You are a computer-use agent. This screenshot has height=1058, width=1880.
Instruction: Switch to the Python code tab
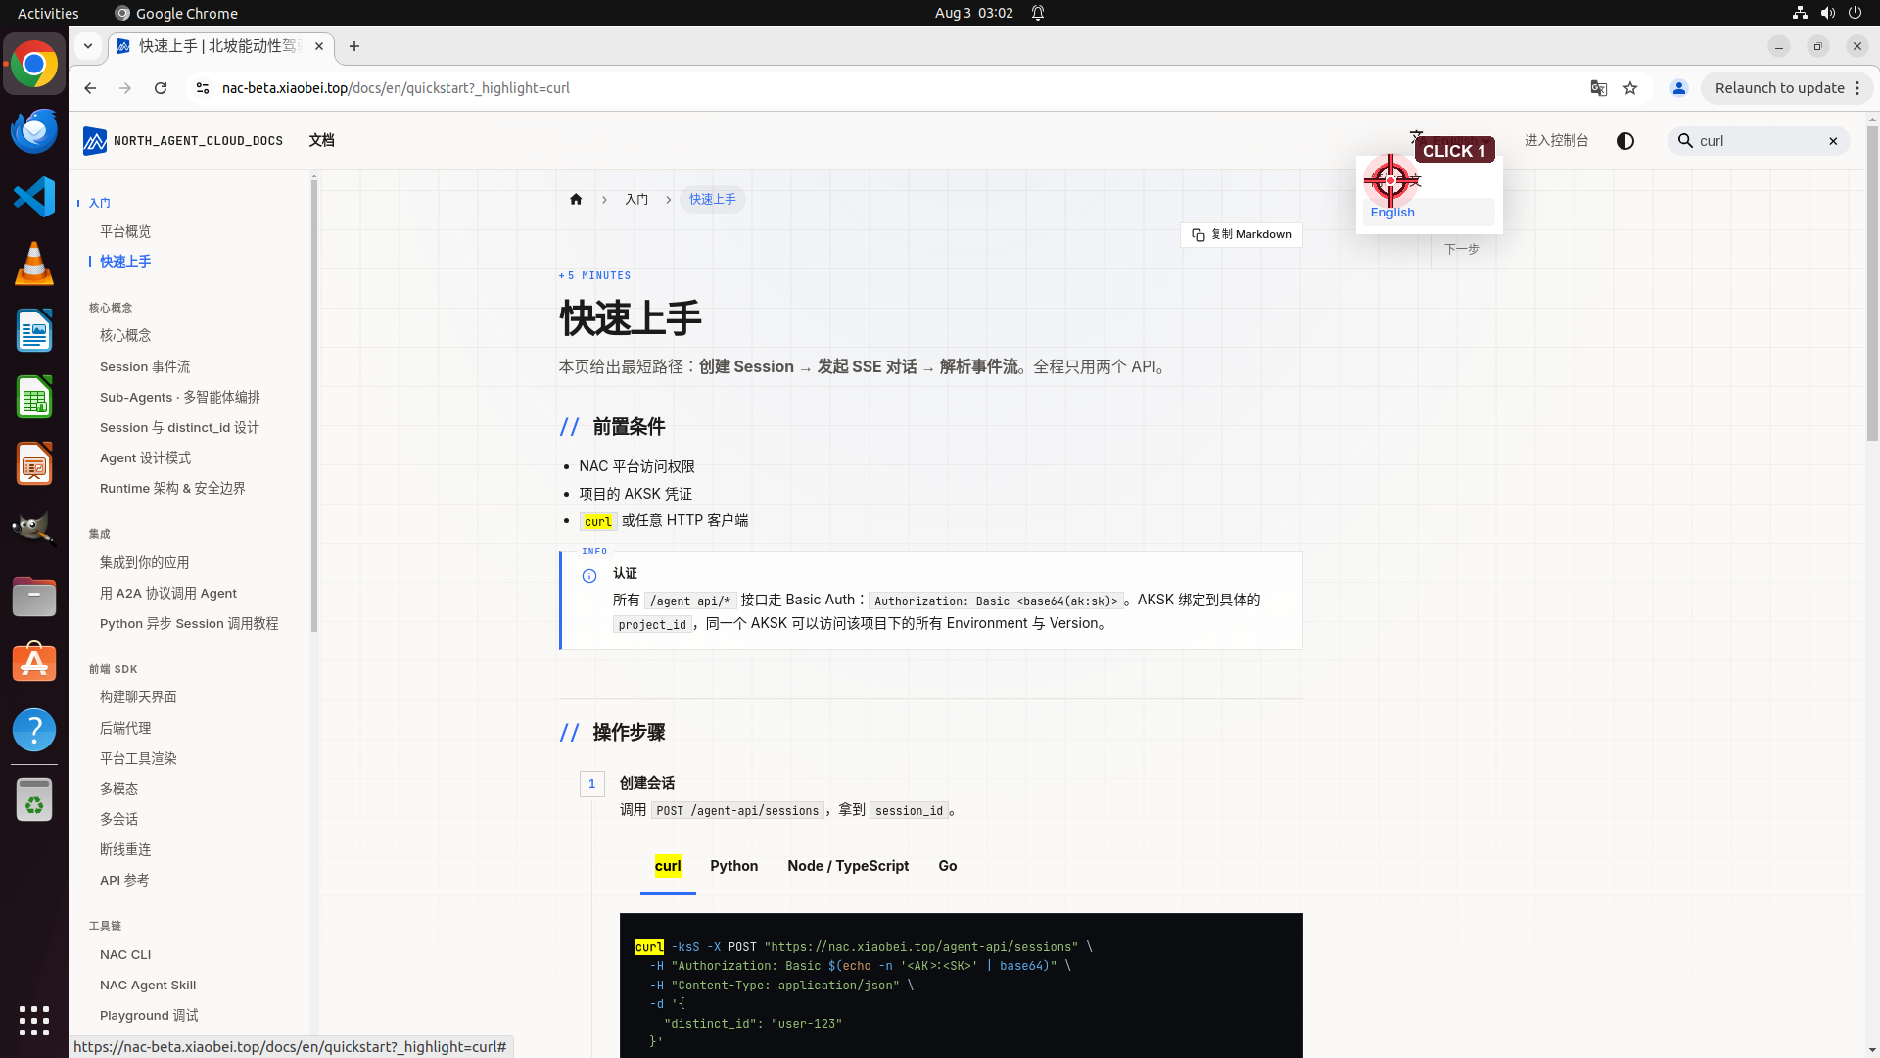coord(734,866)
